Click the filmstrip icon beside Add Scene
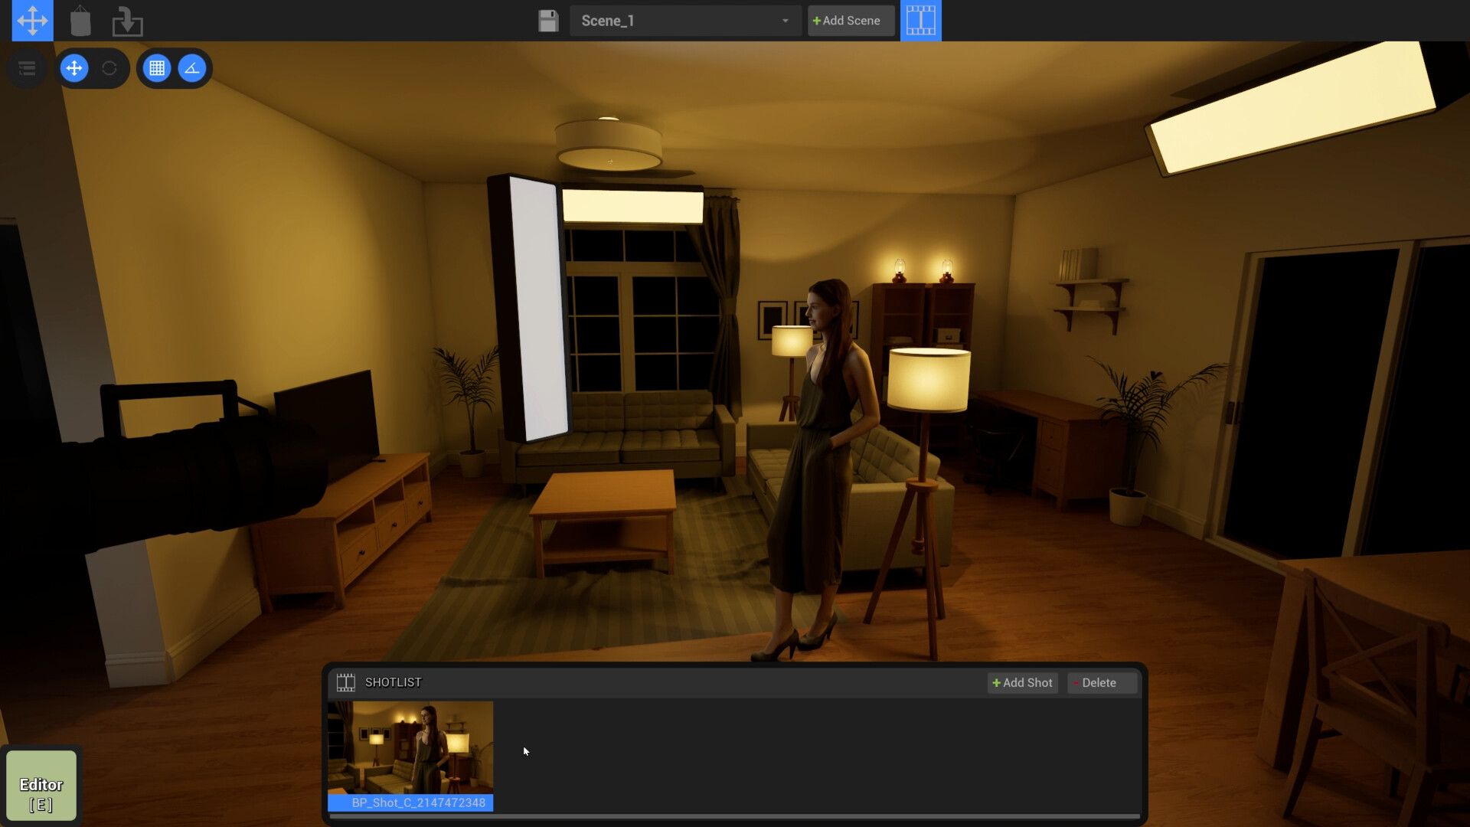The width and height of the screenshot is (1470, 827). (x=920, y=21)
